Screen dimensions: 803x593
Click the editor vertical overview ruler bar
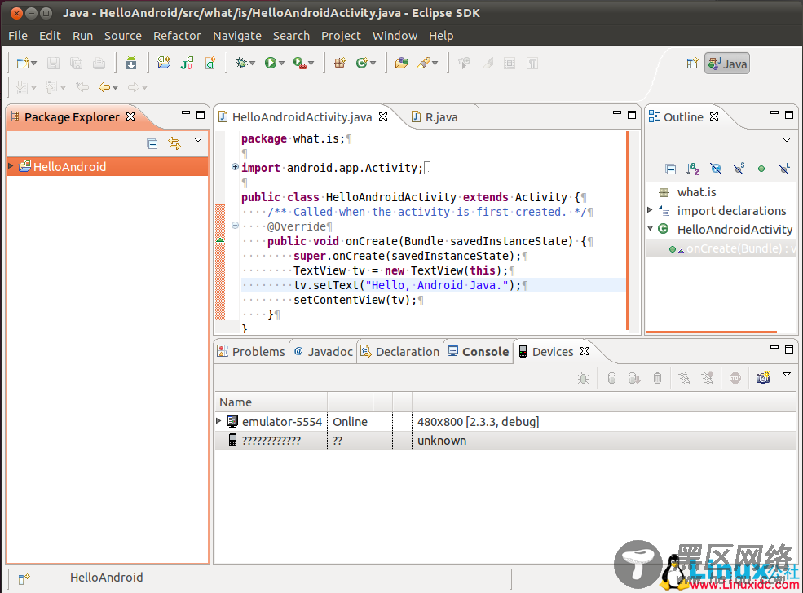point(627,231)
